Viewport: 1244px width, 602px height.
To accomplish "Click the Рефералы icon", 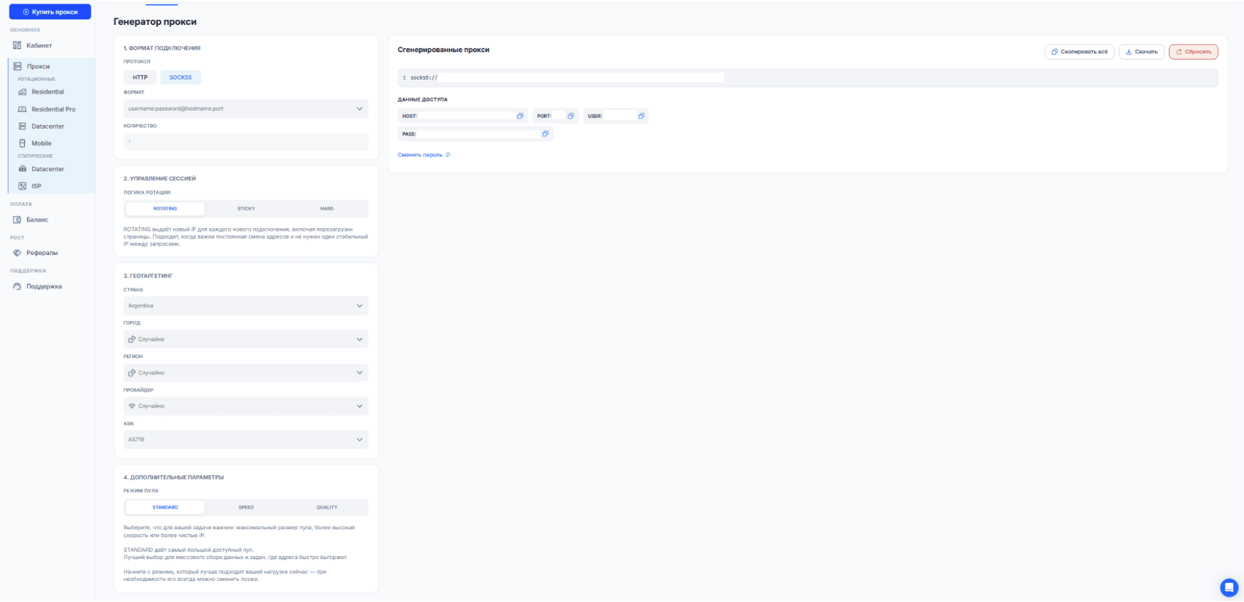I will tap(17, 253).
